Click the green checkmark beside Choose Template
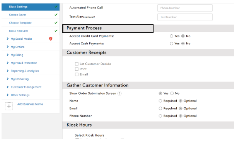The height and width of the screenshot is (154, 237). 56,23
